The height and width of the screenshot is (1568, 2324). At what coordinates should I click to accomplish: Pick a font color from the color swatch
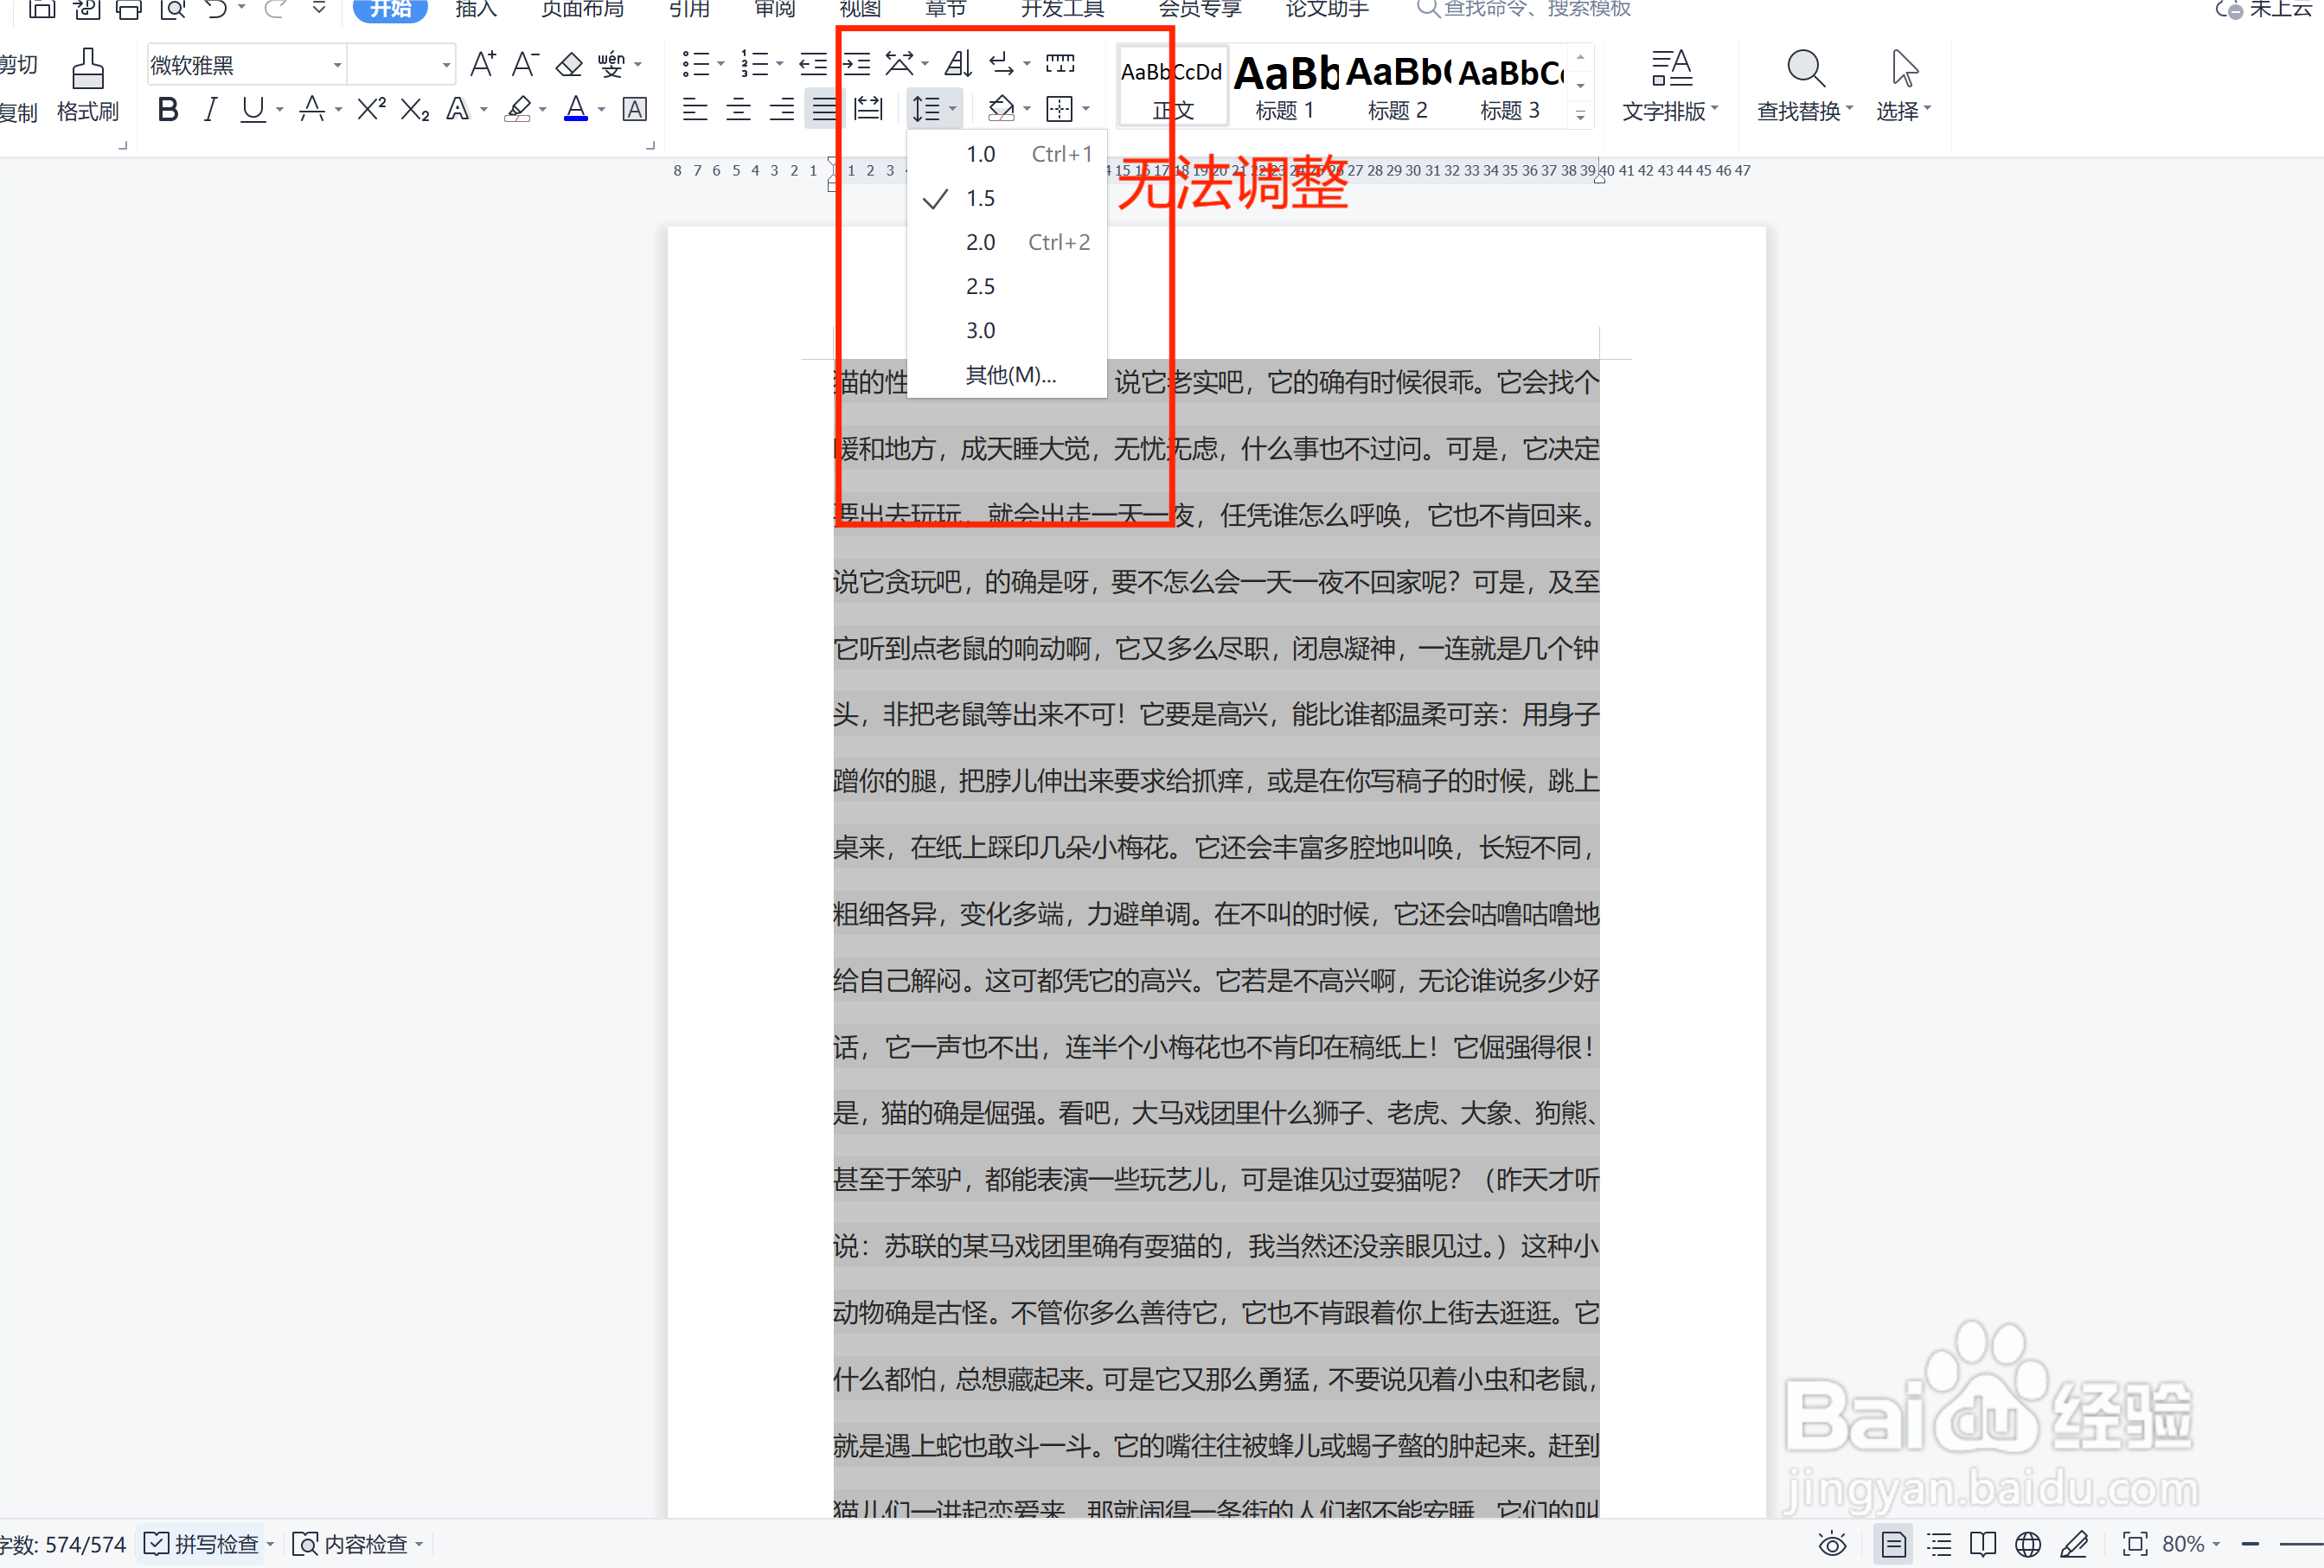coord(577,110)
